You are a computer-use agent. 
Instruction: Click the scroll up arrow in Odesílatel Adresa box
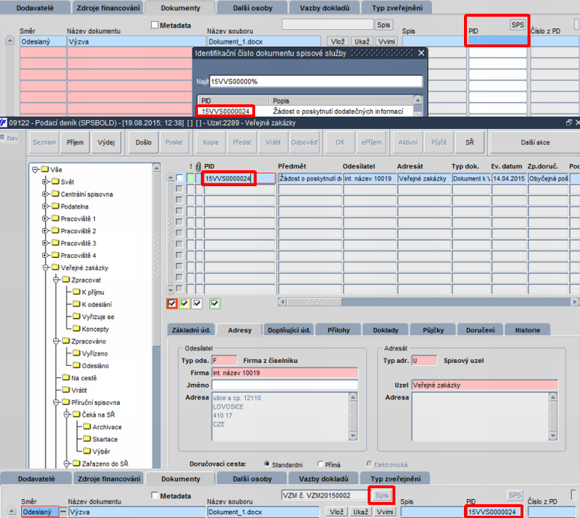point(353,397)
